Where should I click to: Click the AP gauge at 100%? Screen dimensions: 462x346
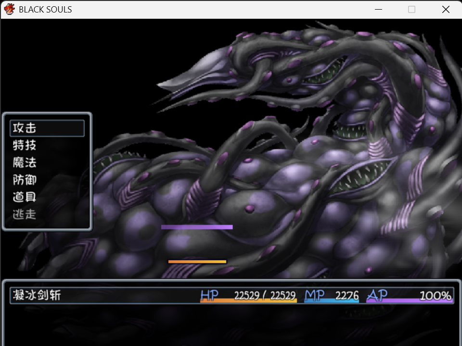coord(409,296)
